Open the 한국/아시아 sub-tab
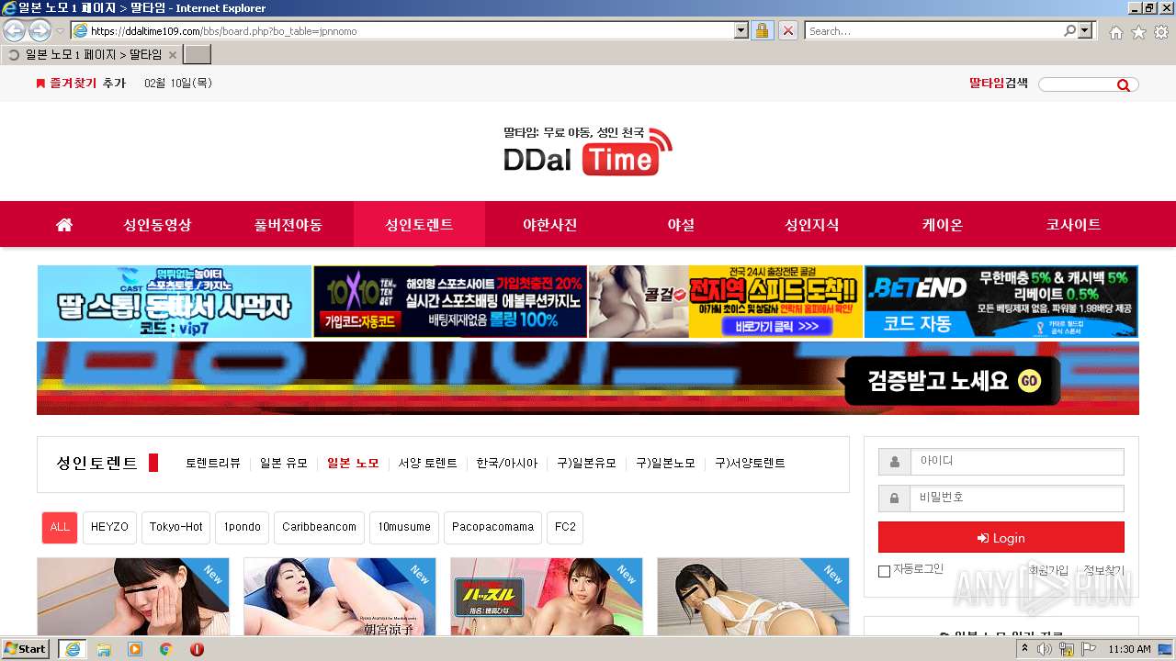Screen dimensions: 1176x661 [507, 464]
